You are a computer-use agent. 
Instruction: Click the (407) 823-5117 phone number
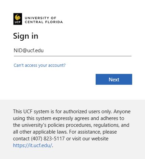click(48, 139)
